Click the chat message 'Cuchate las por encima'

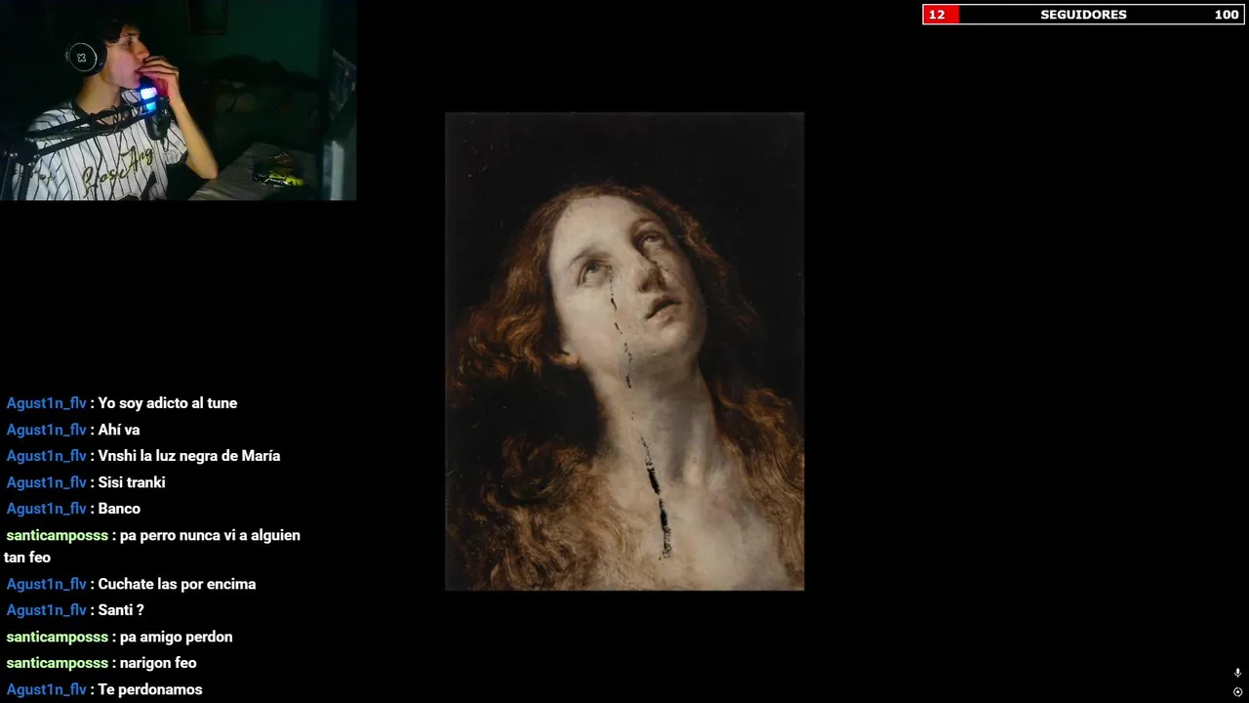[177, 584]
